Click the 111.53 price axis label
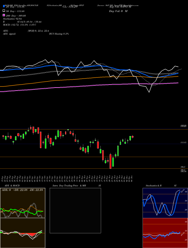Screen dimensions: 188x248 click(x=183, y=142)
